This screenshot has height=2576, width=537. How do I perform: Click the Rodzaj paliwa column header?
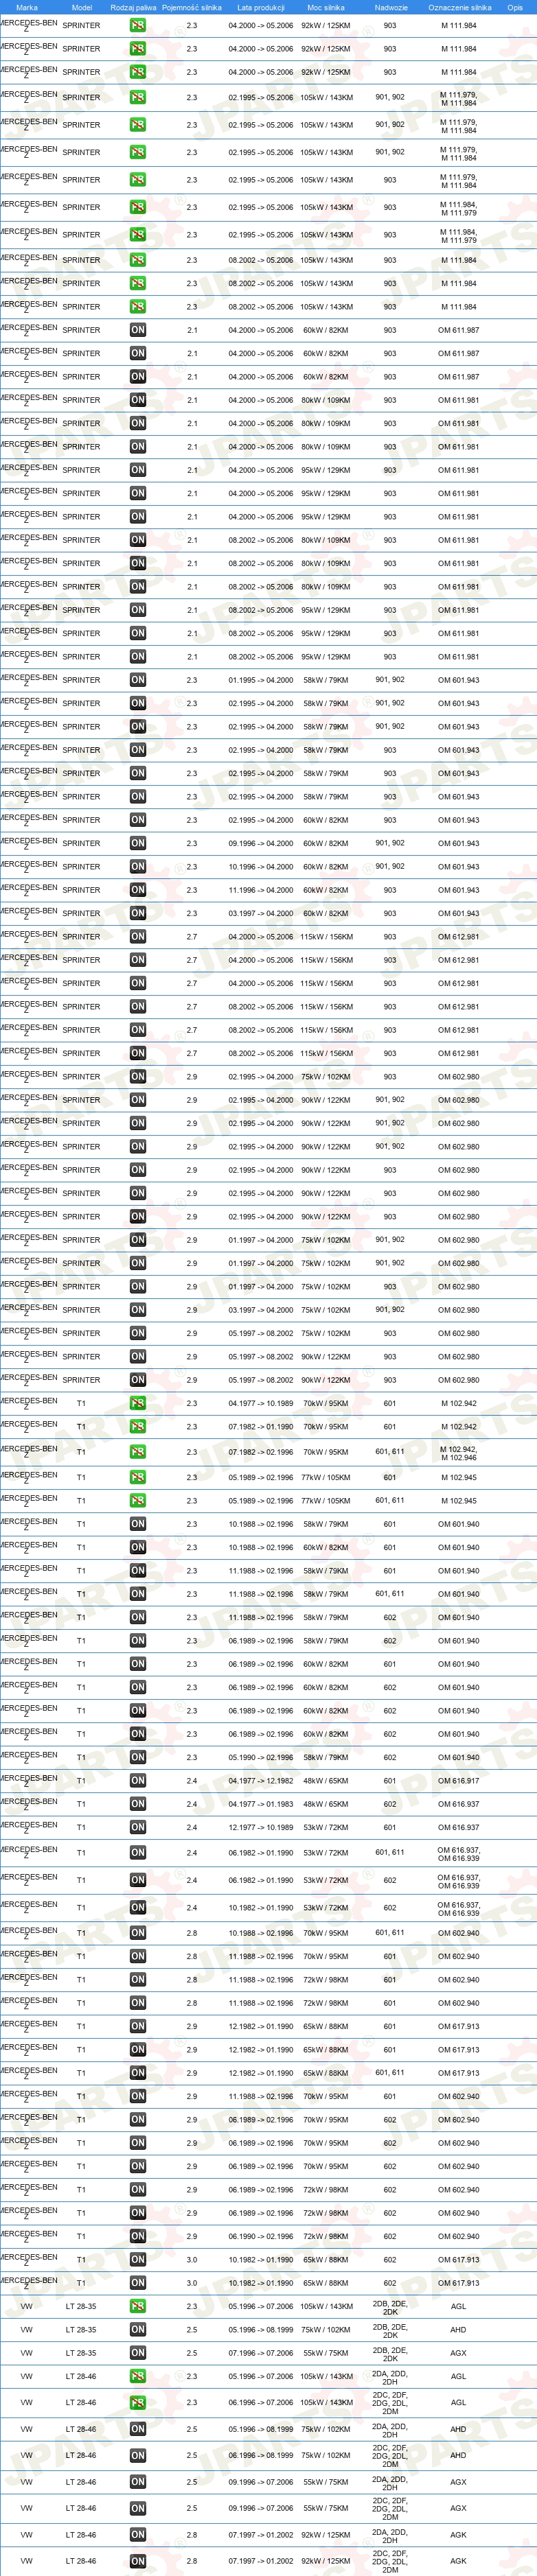[133, 7]
